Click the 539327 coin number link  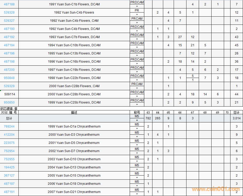coord(9,21)
